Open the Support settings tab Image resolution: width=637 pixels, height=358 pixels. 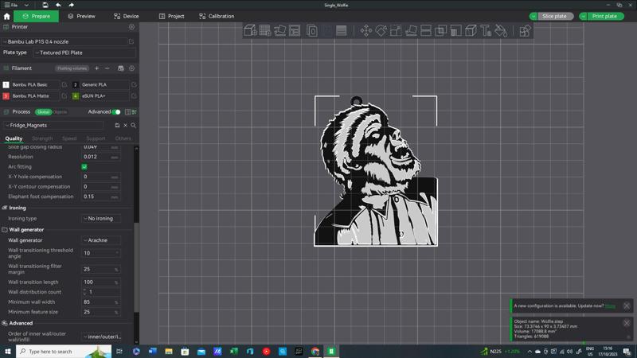pyautogui.click(x=96, y=138)
